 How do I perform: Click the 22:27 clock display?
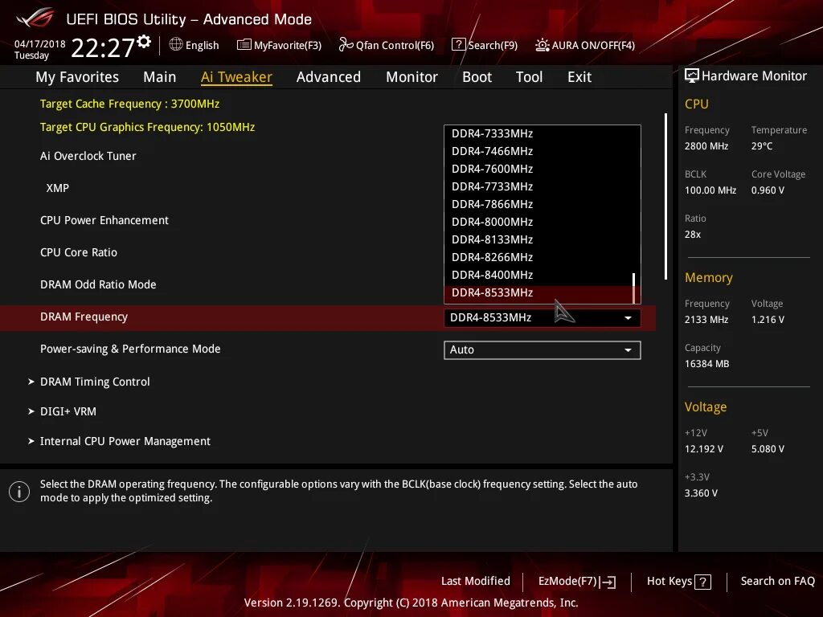click(x=103, y=47)
